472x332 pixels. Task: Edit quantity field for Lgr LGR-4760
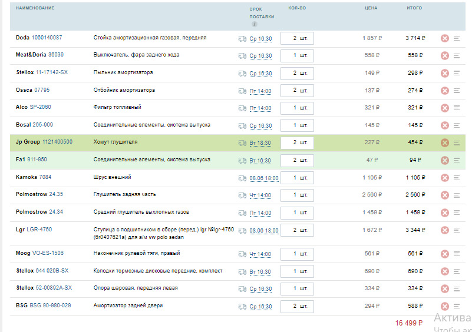pyautogui.click(x=297, y=230)
